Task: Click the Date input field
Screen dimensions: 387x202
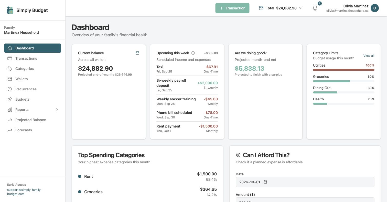Action: 305,182
